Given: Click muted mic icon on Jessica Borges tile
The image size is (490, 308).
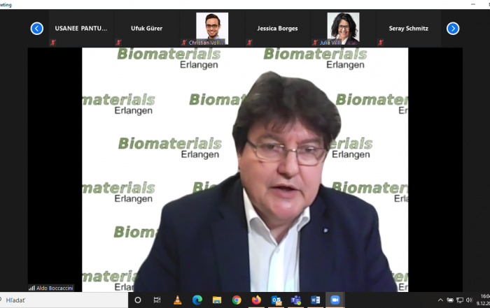Looking at the screenshot, I should point(250,43).
